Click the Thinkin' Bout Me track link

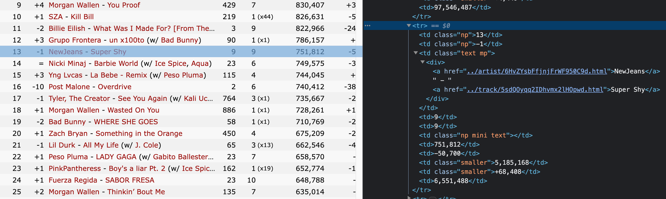pos(136,192)
